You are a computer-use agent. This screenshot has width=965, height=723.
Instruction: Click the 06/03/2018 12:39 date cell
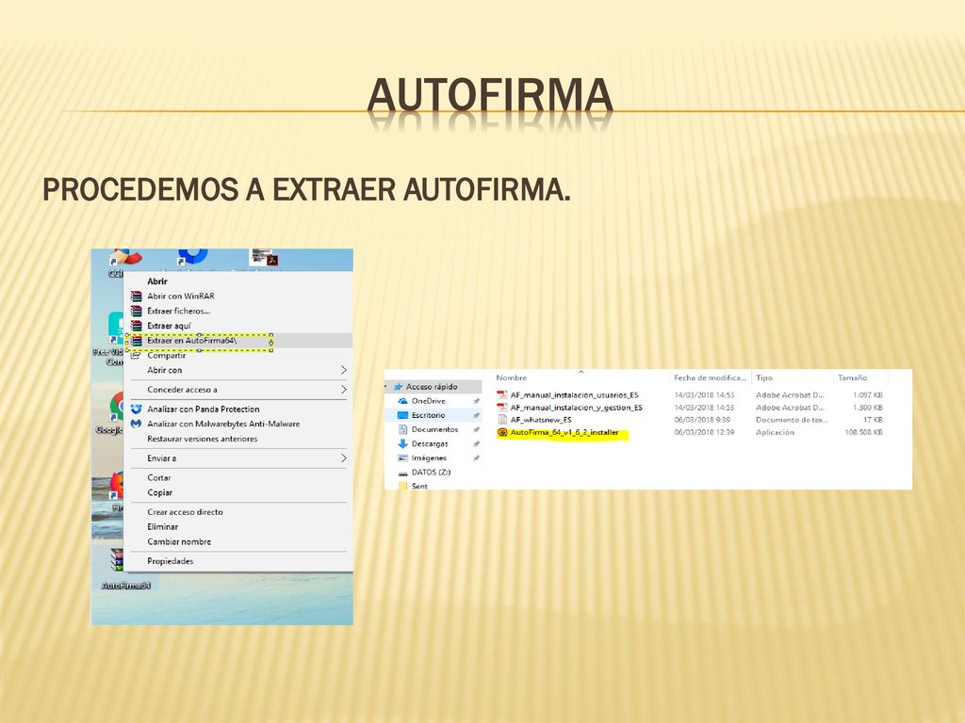(x=704, y=432)
